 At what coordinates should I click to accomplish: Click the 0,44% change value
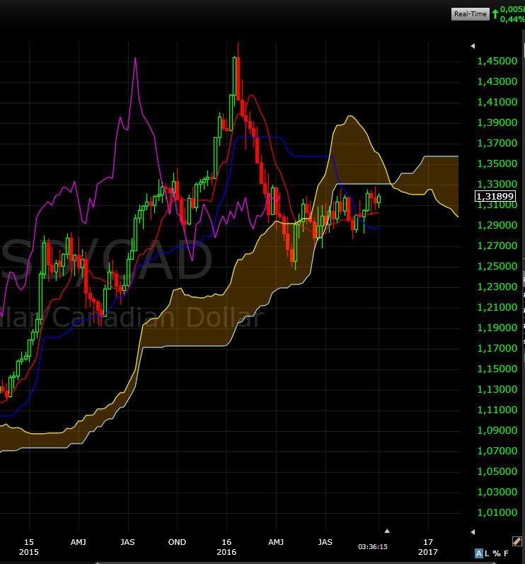click(512, 19)
